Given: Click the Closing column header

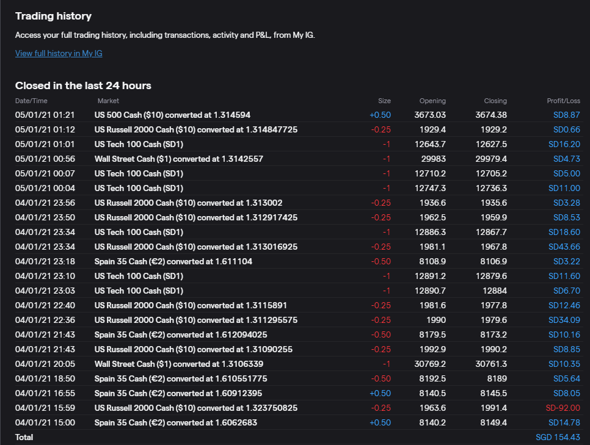Looking at the screenshot, I should (495, 101).
